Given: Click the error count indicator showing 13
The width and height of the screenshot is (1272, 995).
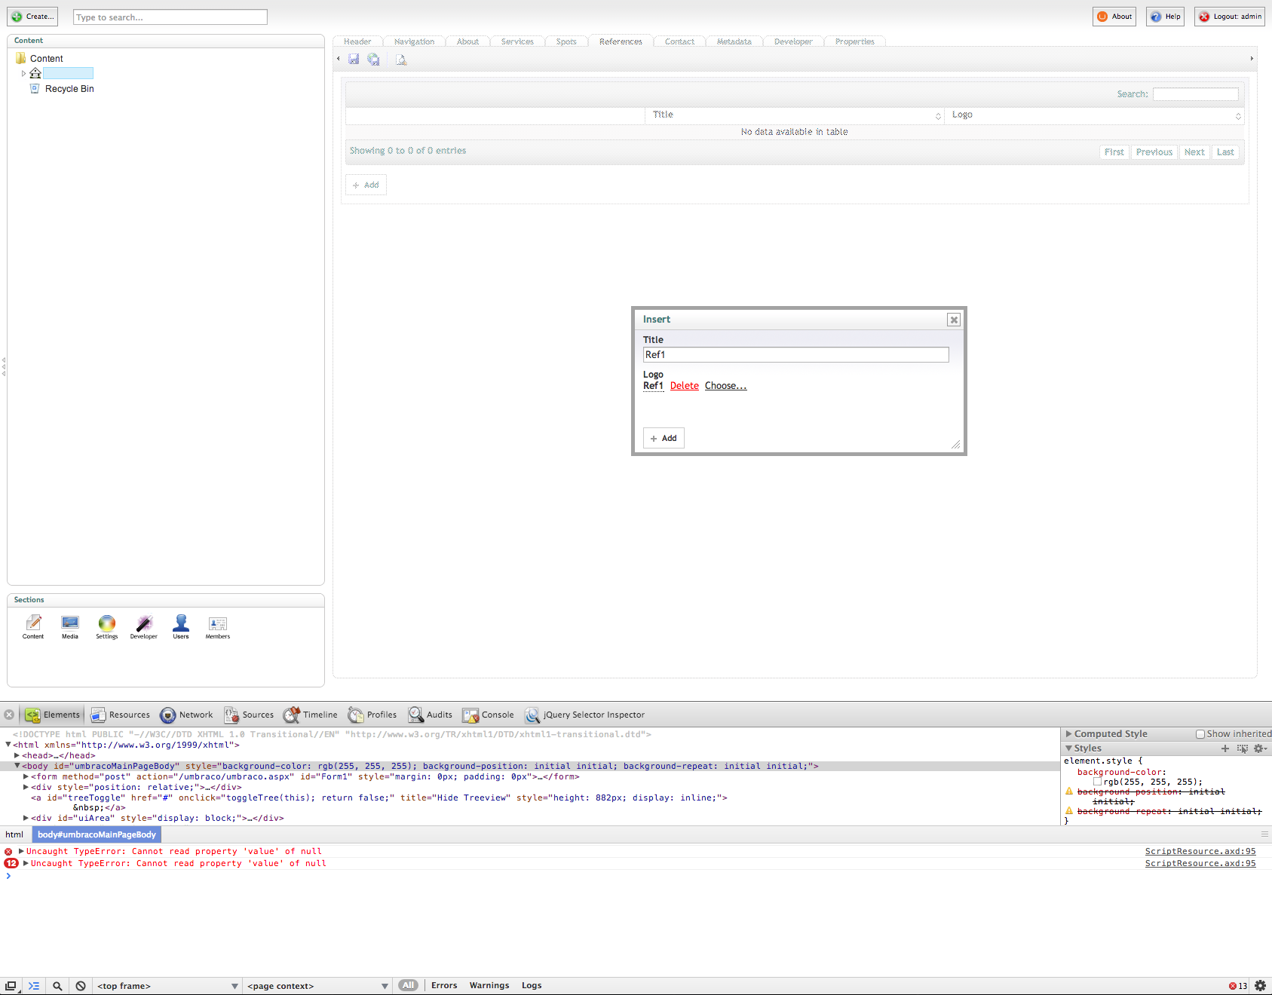Looking at the screenshot, I should click(1237, 986).
